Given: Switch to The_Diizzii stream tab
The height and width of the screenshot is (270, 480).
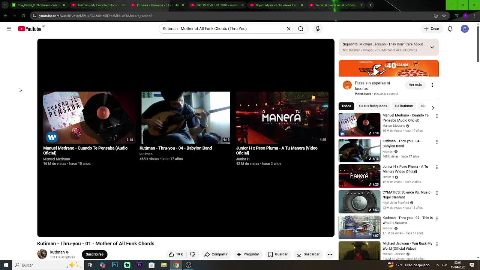Looking at the screenshot, I should (38, 5).
